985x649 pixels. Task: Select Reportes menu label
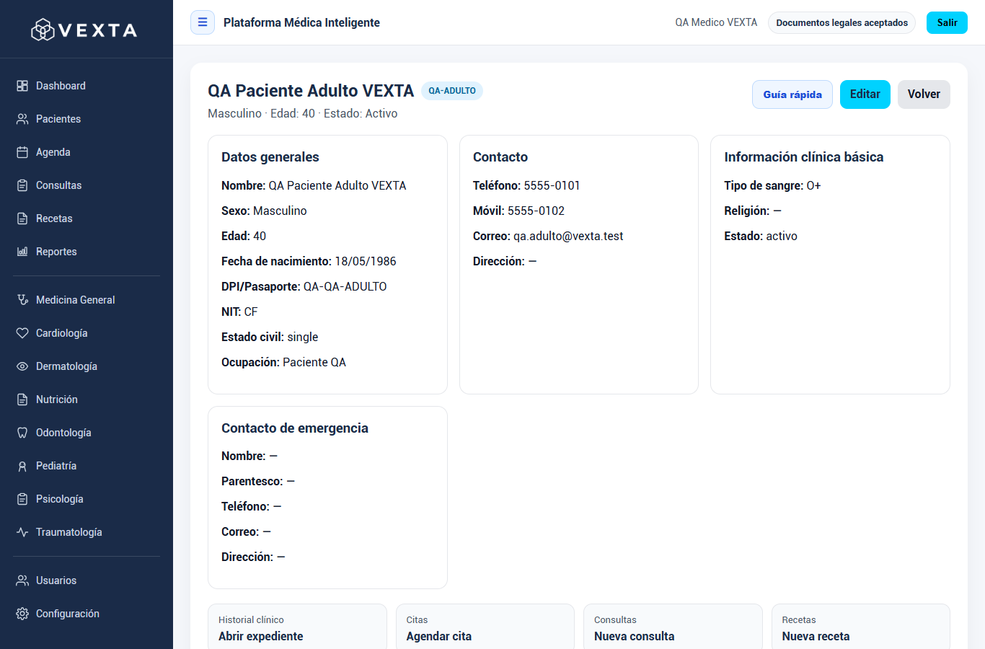tap(56, 252)
